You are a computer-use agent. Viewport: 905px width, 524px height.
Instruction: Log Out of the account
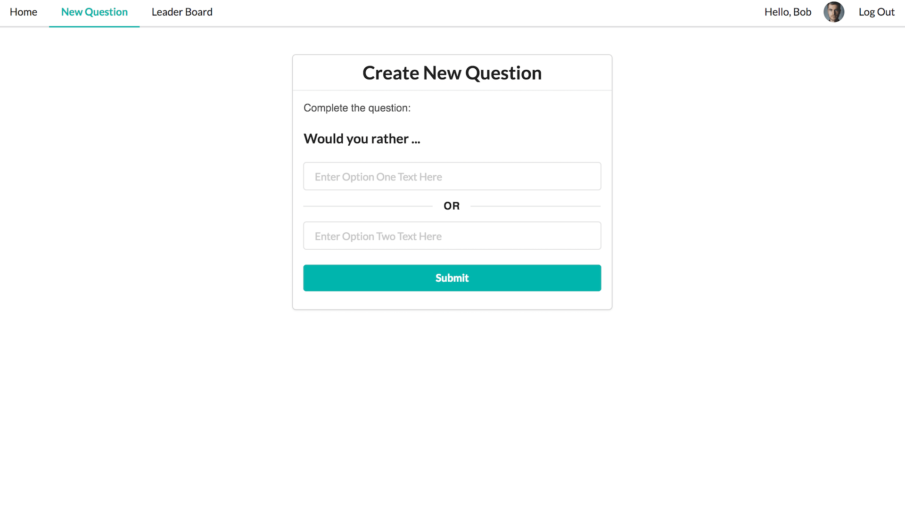pyautogui.click(x=876, y=12)
